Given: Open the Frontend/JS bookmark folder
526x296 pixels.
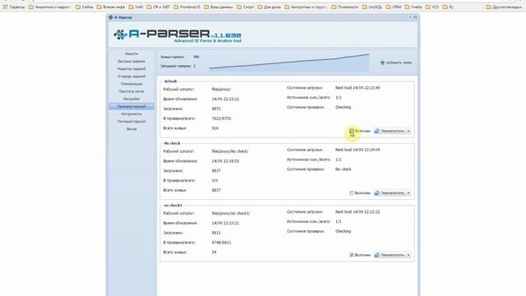Looking at the screenshot, I should [187, 7].
